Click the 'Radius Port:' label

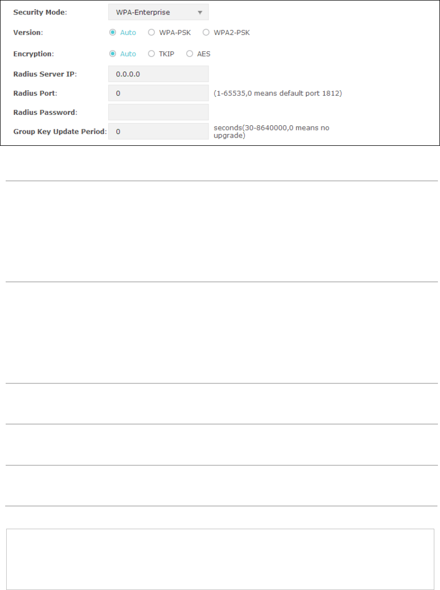36,93
